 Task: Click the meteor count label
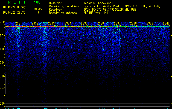pyautogui.click(x=39, y=8)
